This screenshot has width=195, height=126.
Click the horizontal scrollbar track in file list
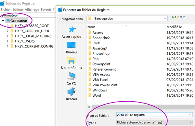point(143,107)
